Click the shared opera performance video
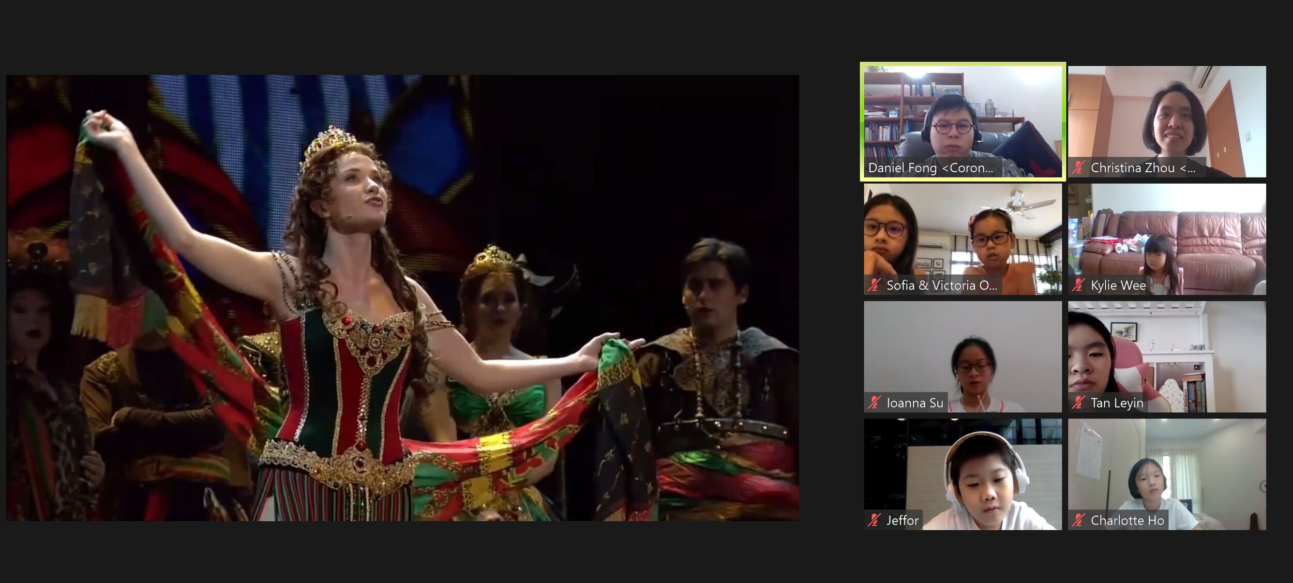 pyautogui.click(x=402, y=297)
